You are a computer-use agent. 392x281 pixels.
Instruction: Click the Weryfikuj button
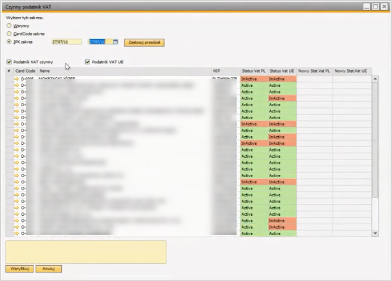pos(19,269)
